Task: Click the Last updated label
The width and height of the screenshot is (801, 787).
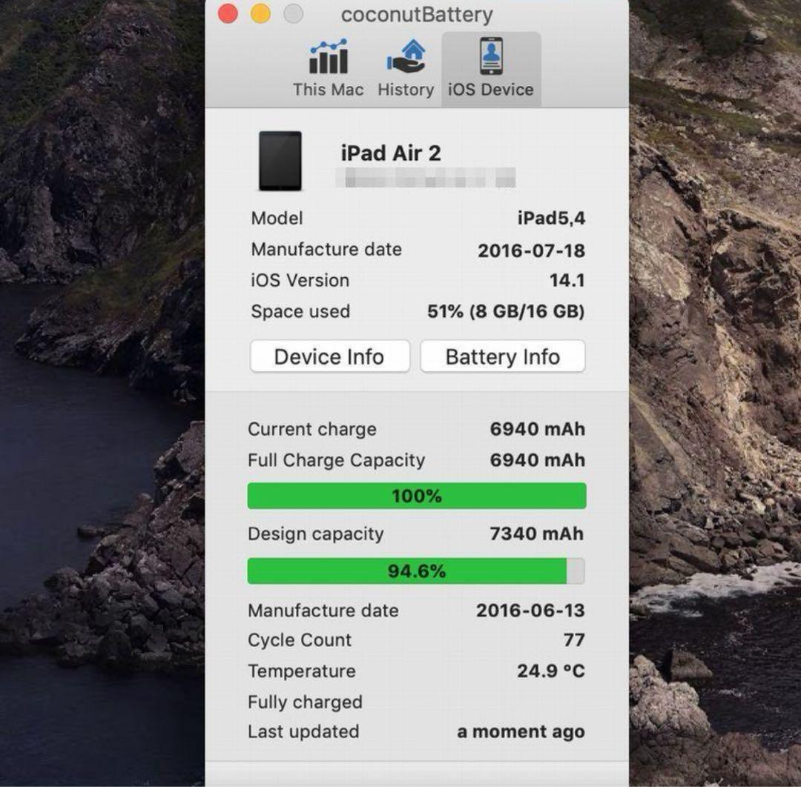Action: click(303, 732)
